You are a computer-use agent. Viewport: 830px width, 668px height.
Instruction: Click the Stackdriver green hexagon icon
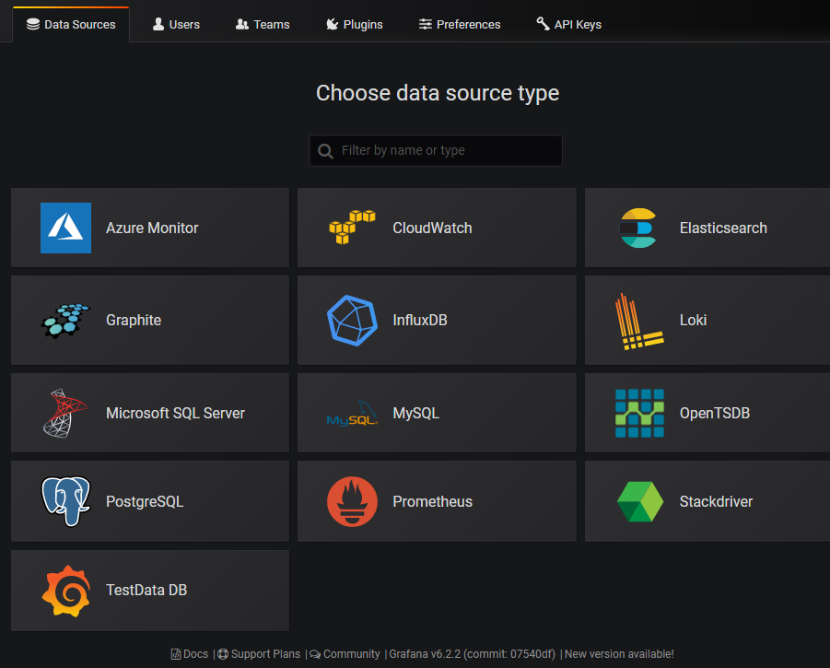[x=639, y=501]
